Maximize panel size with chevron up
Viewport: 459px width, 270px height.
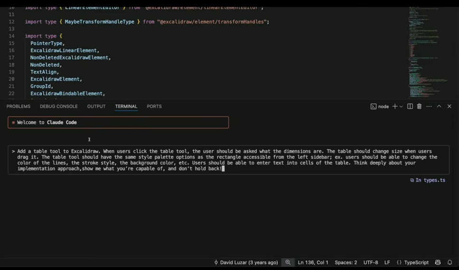[x=439, y=106]
